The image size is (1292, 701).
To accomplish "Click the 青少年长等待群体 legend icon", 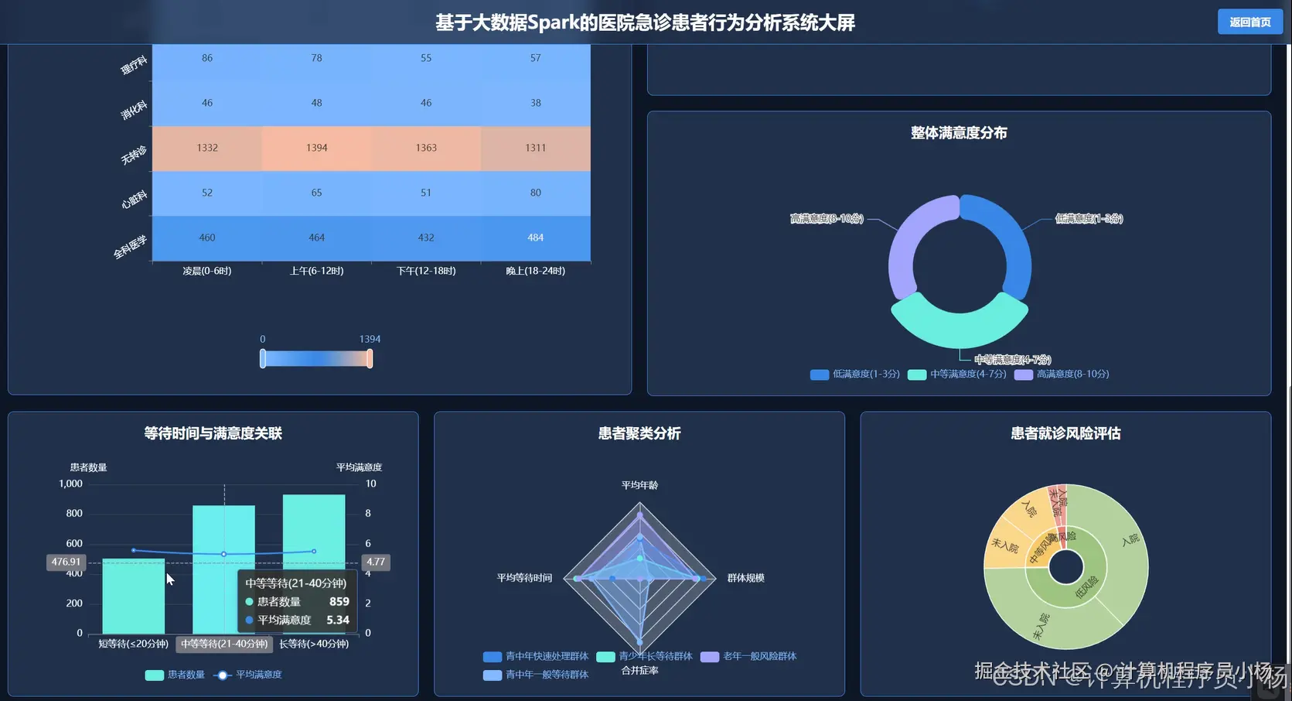I will pos(606,656).
